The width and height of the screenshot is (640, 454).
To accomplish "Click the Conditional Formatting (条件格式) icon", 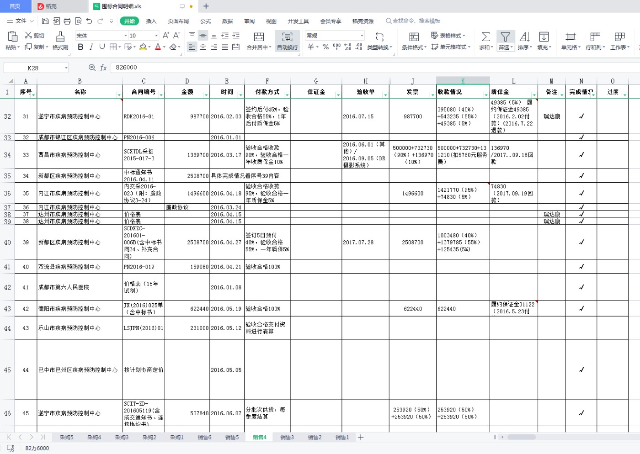I will (414, 37).
